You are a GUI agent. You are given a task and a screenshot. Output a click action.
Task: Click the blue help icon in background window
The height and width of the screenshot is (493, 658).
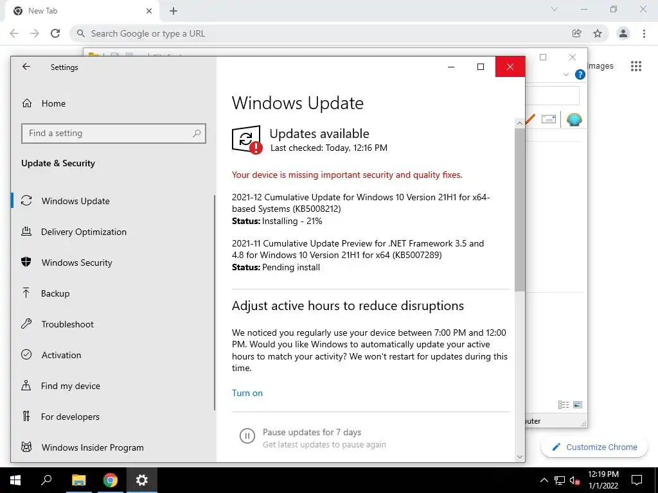click(580, 74)
